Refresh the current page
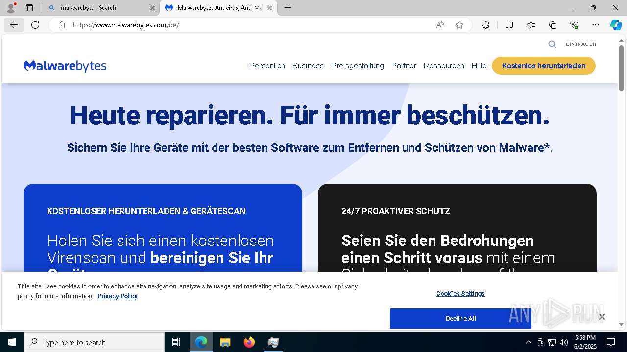Image resolution: width=627 pixels, height=352 pixels. [35, 25]
